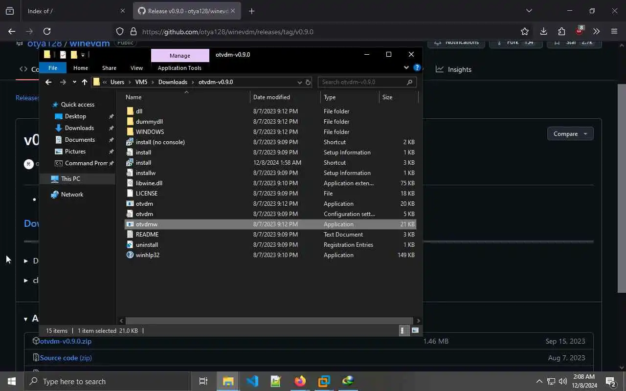This screenshot has width=626, height=391.
Task: Select the installw setup information file
Action: coord(145,173)
